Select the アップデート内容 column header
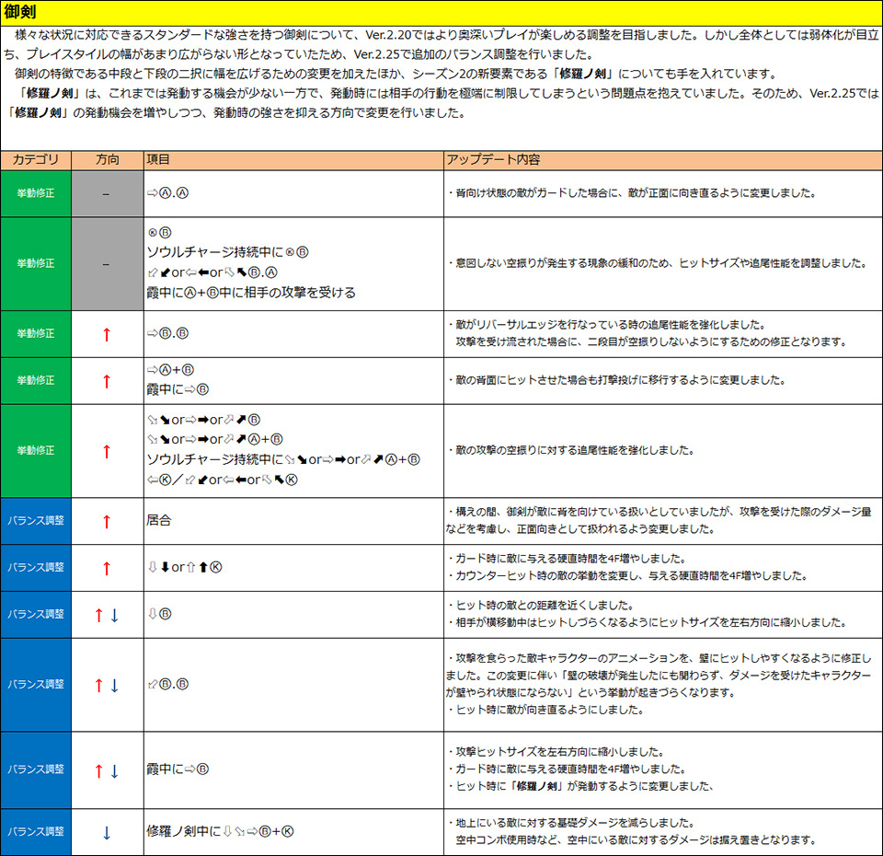 (492, 160)
